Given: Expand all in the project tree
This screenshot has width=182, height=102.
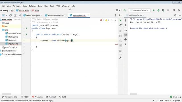Looking at the screenshot, I should (x=15, y=15).
